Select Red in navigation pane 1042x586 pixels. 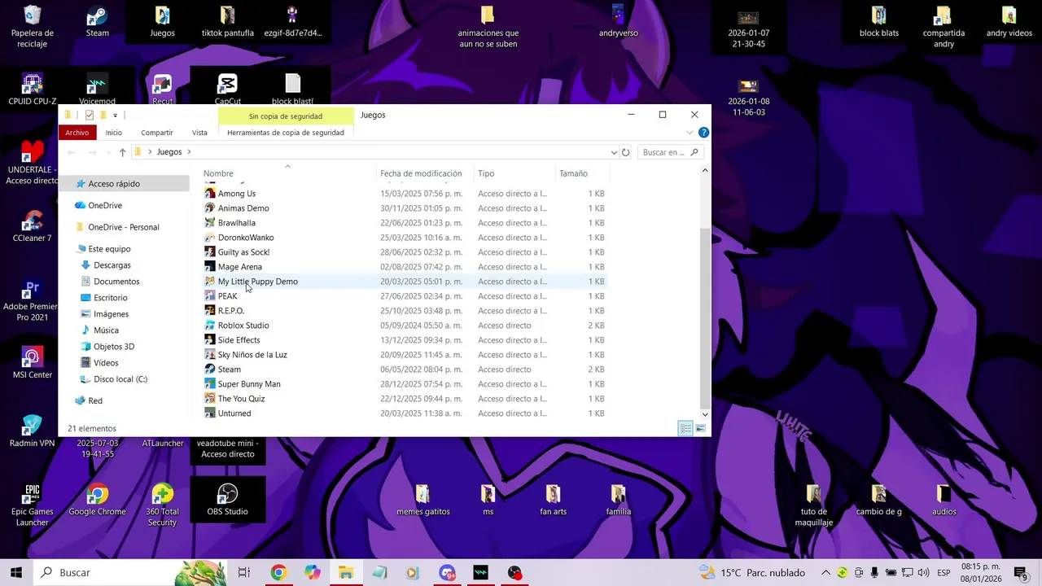point(94,400)
